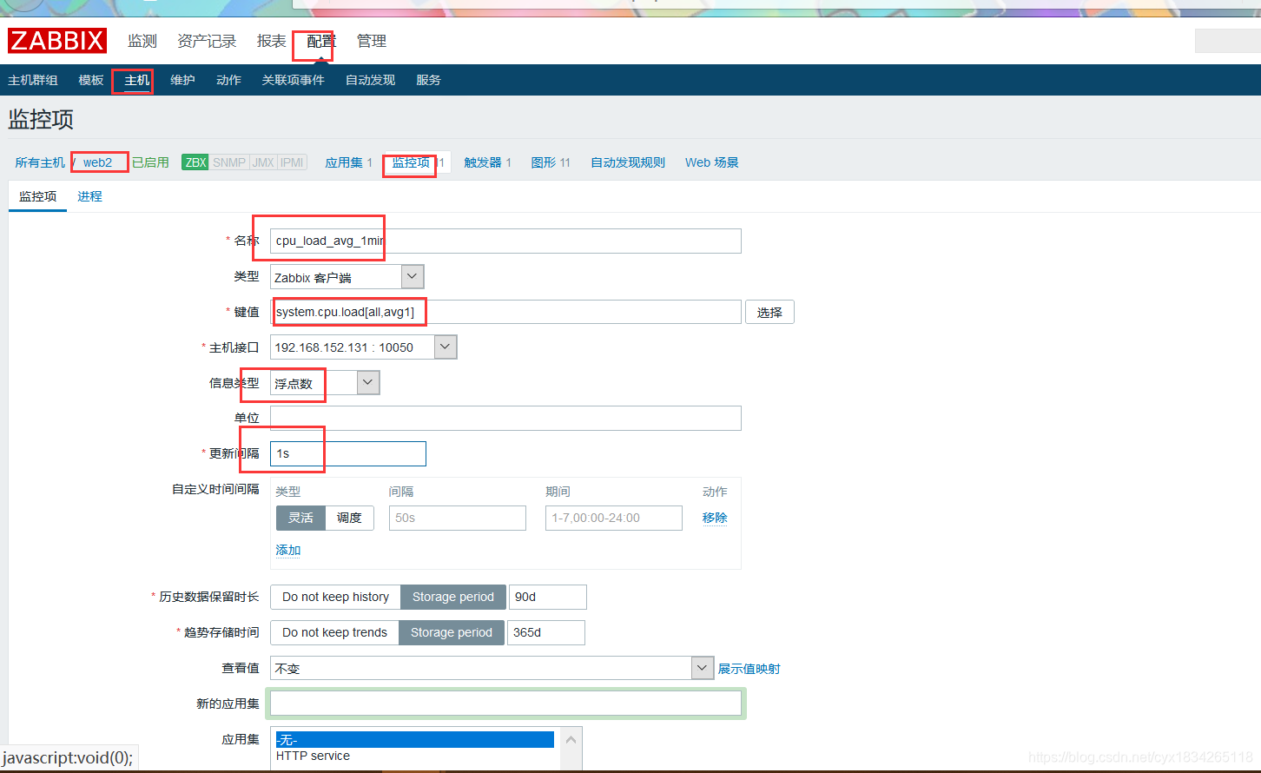This screenshot has width=1261, height=773.
Task: Click 添加 to add custom interval
Action: point(288,550)
